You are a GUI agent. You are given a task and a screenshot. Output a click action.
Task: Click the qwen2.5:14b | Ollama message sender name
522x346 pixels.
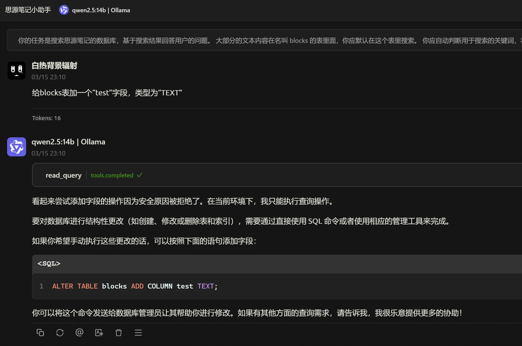click(x=68, y=142)
